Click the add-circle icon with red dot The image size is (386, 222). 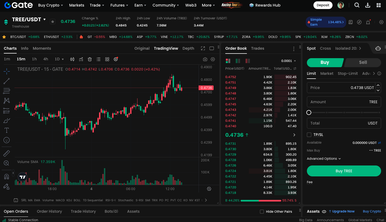point(116,59)
